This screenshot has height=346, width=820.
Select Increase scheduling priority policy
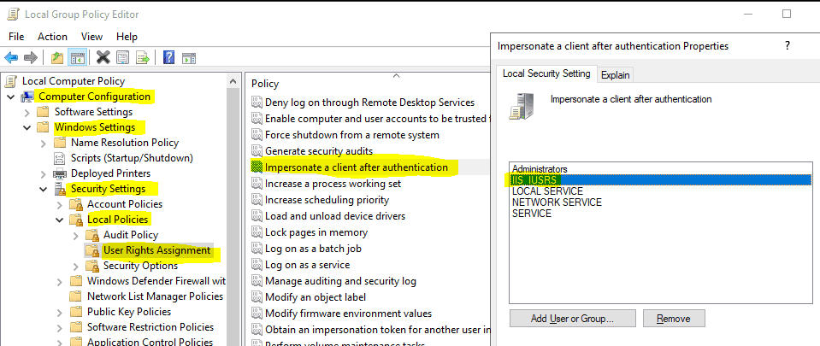(327, 200)
